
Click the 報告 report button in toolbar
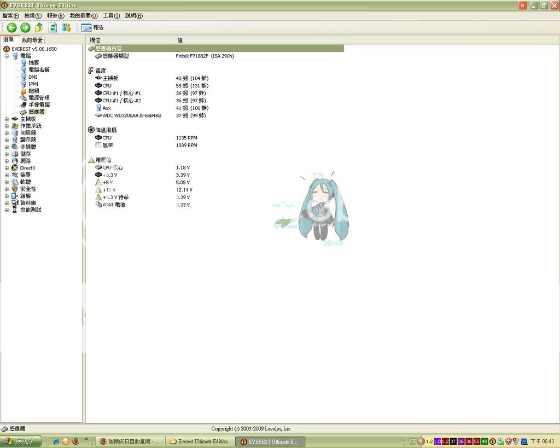92,27
